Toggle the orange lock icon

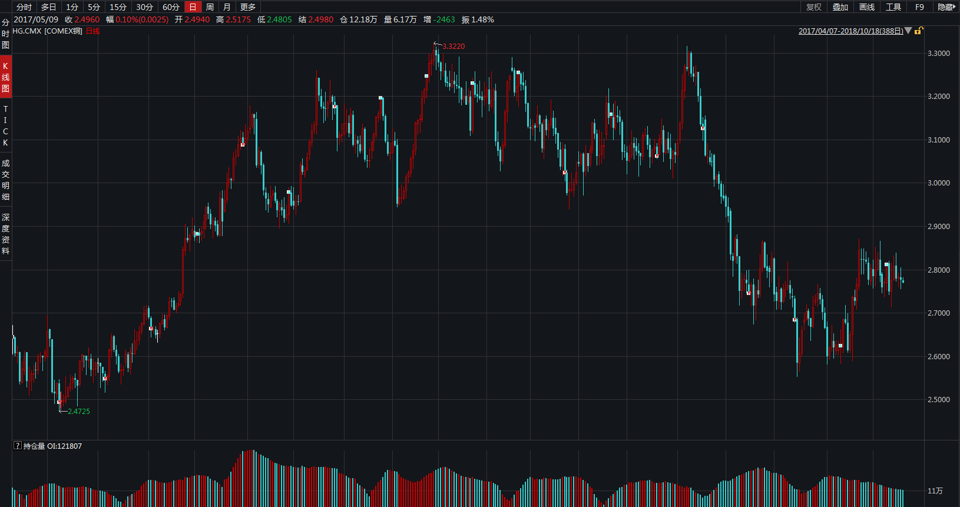point(919,31)
